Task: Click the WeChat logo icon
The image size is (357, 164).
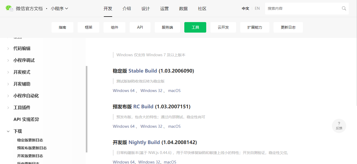Action: (x=10, y=8)
